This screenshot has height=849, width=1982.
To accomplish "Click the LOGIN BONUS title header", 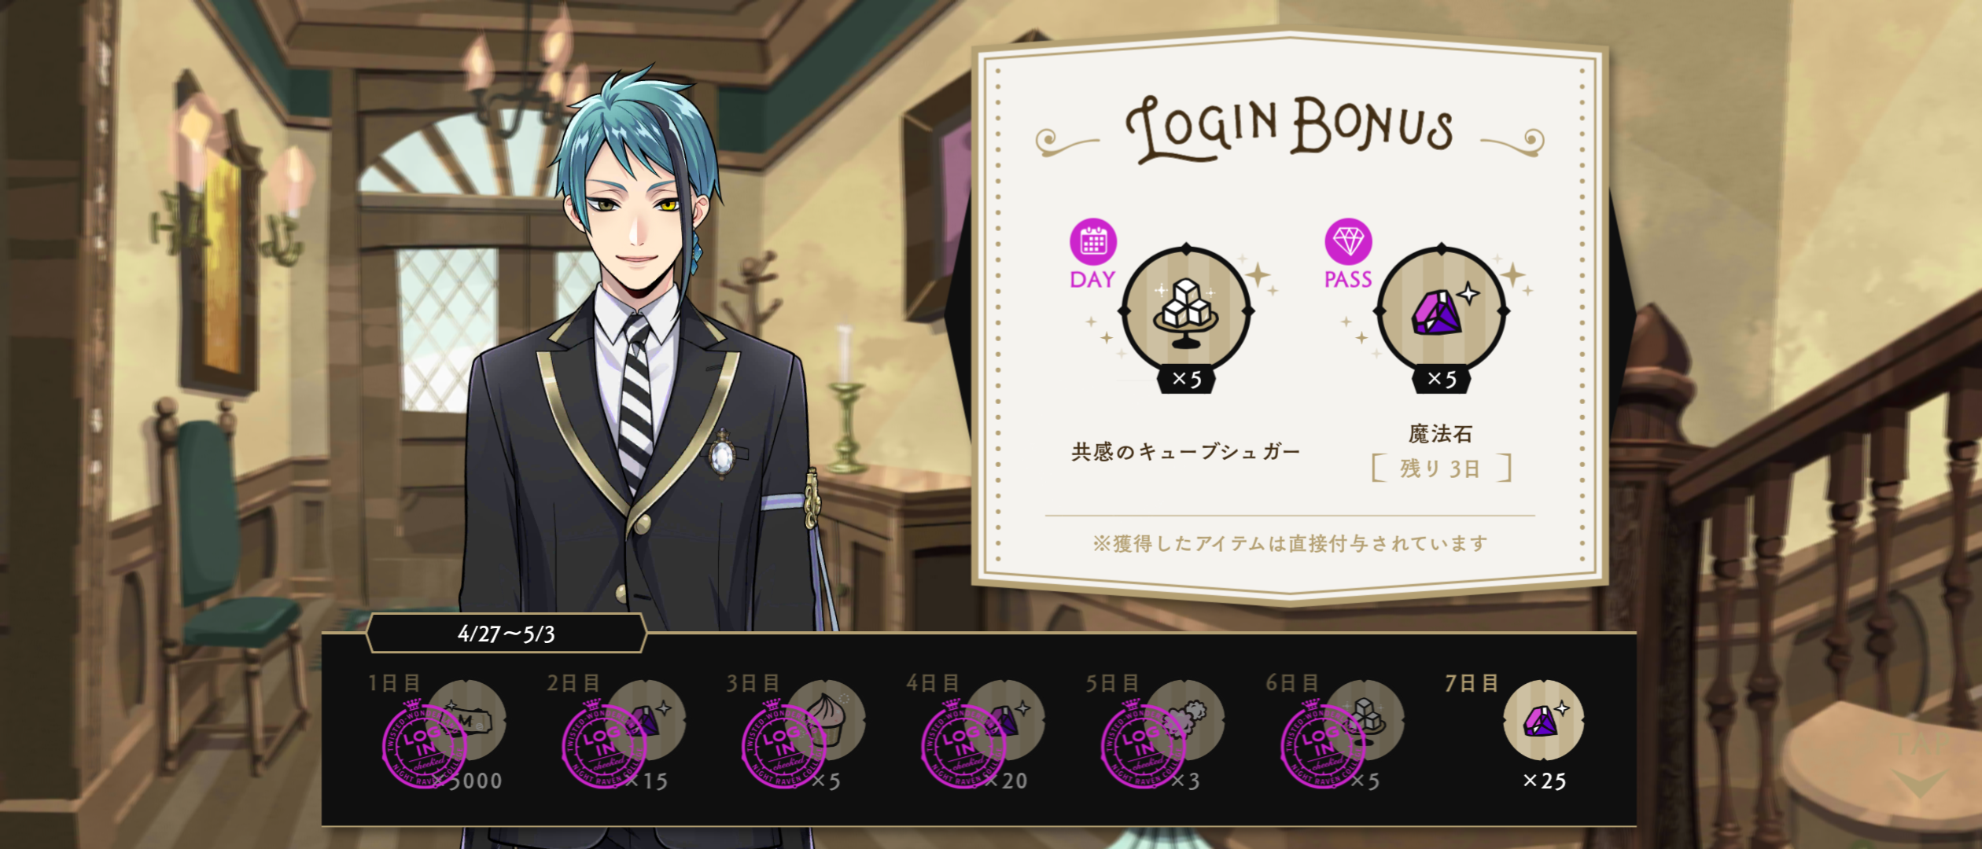I will (x=1290, y=130).
